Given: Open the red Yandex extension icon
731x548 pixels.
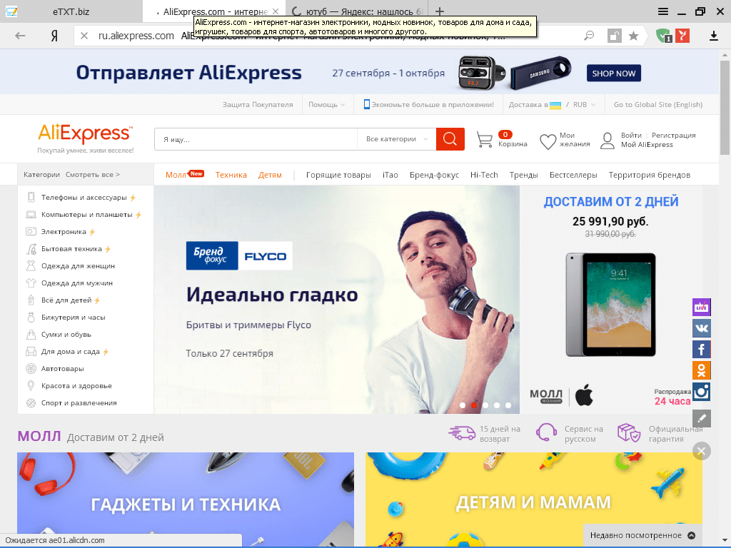Looking at the screenshot, I should pyautogui.click(x=682, y=36).
